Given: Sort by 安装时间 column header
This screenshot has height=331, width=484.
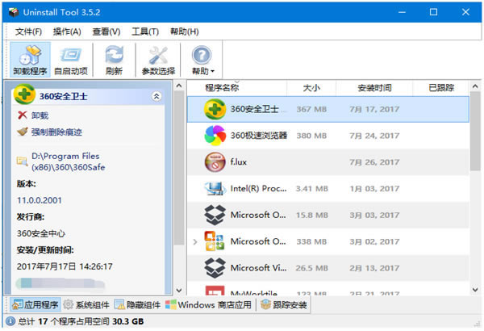Looking at the screenshot, I should pos(374,88).
